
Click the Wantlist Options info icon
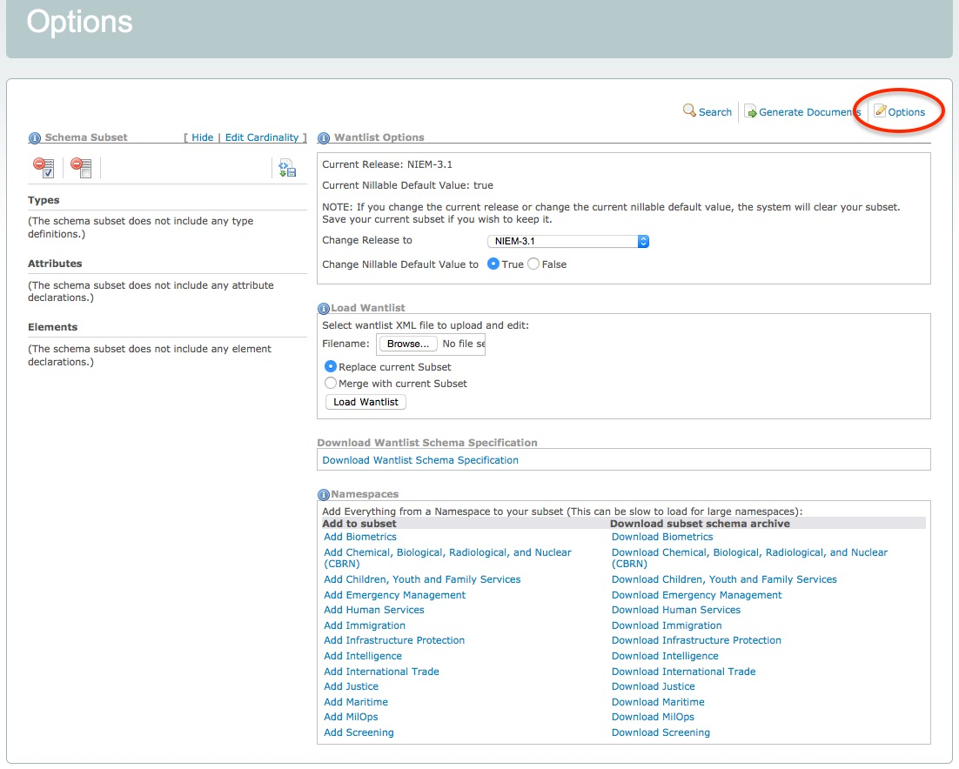(x=324, y=137)
